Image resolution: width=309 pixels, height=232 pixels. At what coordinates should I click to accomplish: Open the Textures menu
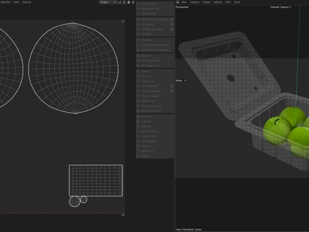27,2
